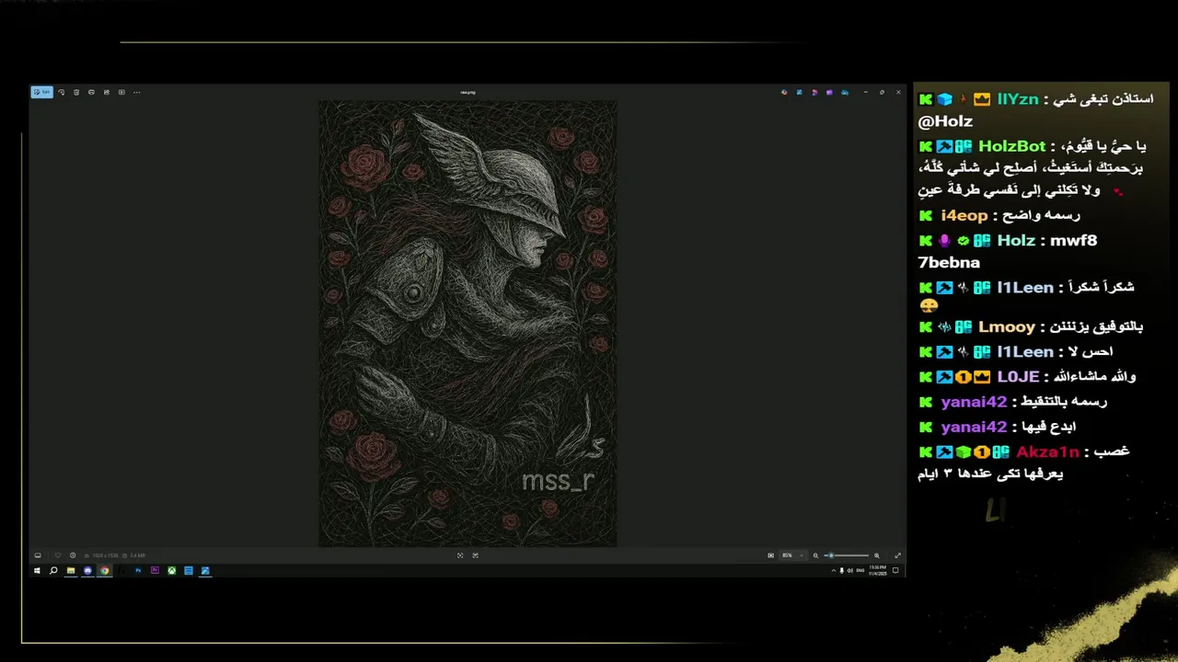Click the chat username Lmooy
This screenshot has width=1178, height=662.
coord(1007,326)
